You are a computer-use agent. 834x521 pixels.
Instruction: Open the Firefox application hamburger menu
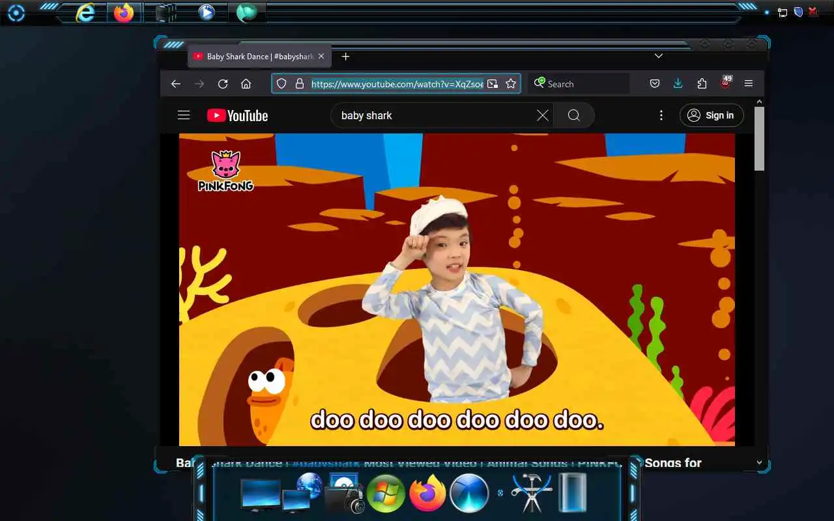749,83
